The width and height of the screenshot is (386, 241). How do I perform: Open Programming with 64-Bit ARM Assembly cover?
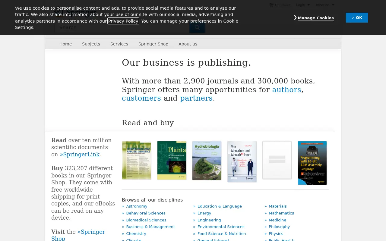pyautogui.click(x=312, y=163)
